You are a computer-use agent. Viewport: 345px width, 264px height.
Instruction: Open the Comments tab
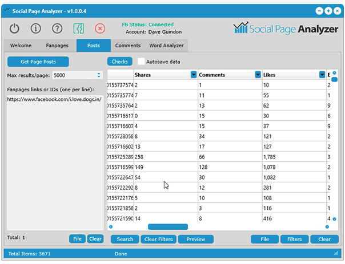128,46
